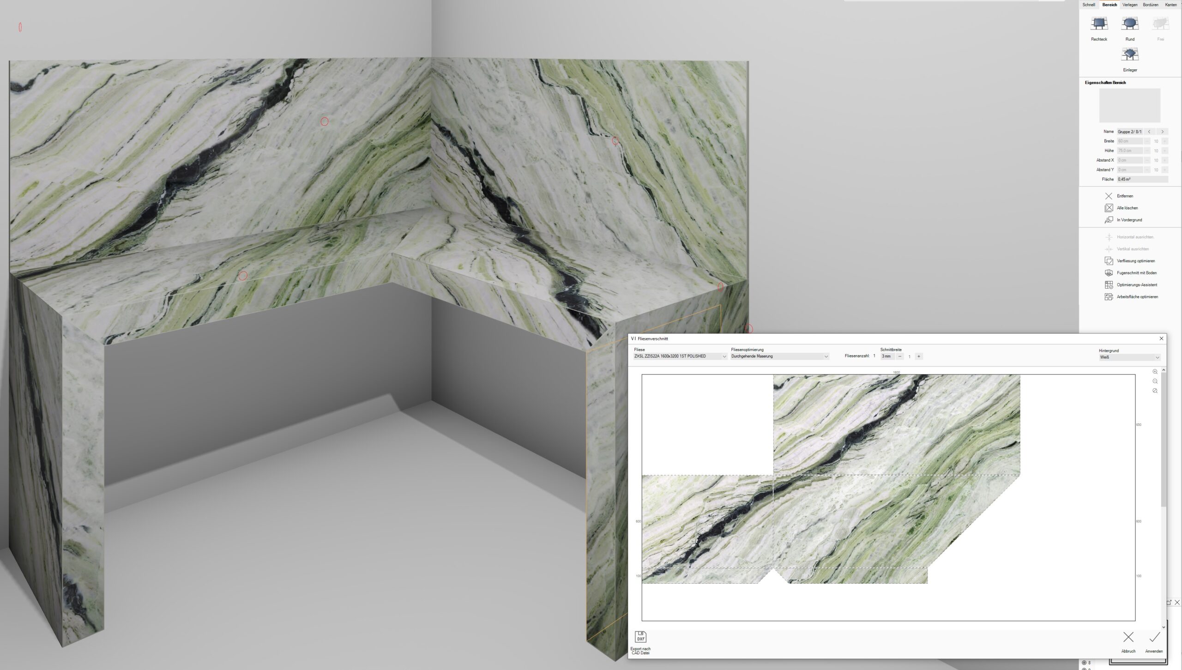The height and width of the screenshot is (670, 1182).
Task: Open the Hintergrund background dropdown
Action: (1157, 357)
